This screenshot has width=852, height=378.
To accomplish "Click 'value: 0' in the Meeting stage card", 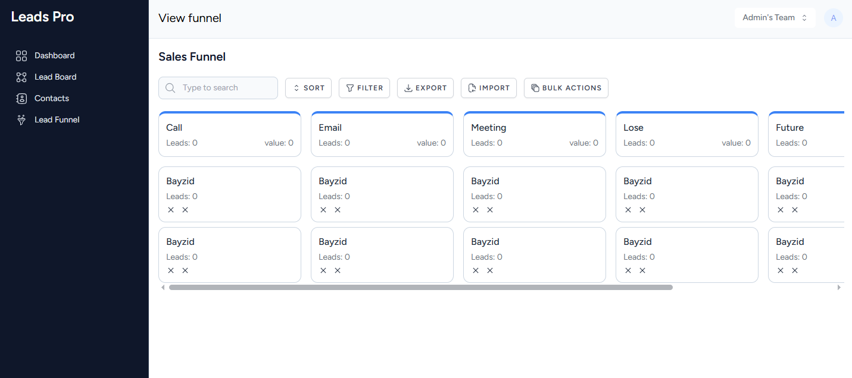I will 584,143.
